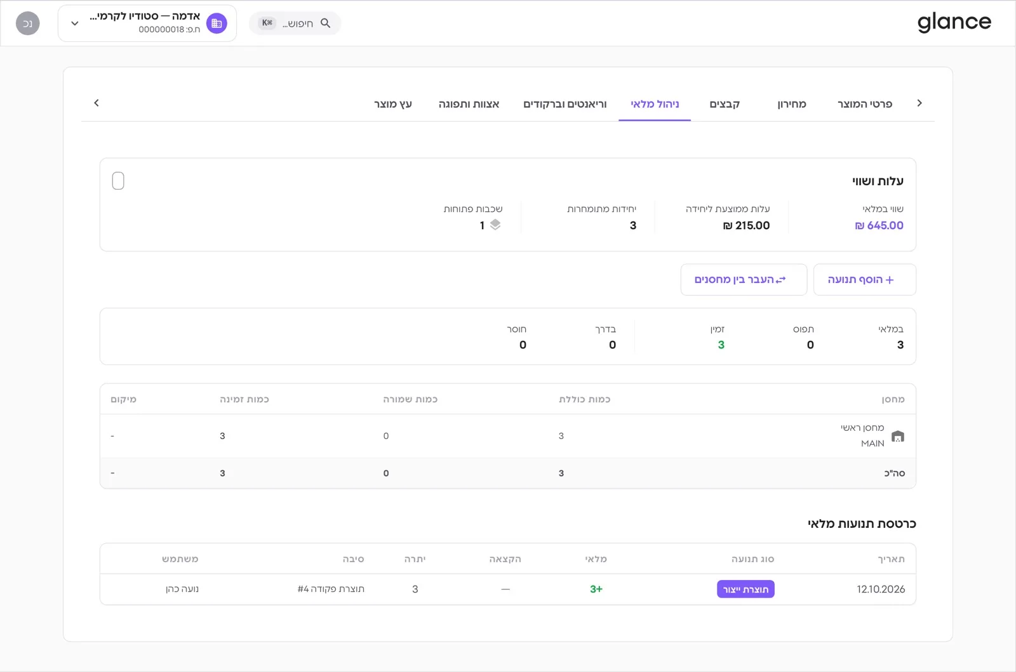Click the purple company building icon
The height and width of the screenshot is (672, 1016).
217,23
